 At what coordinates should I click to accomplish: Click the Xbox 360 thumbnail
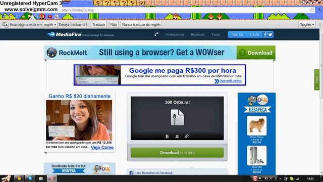(257, 156)
